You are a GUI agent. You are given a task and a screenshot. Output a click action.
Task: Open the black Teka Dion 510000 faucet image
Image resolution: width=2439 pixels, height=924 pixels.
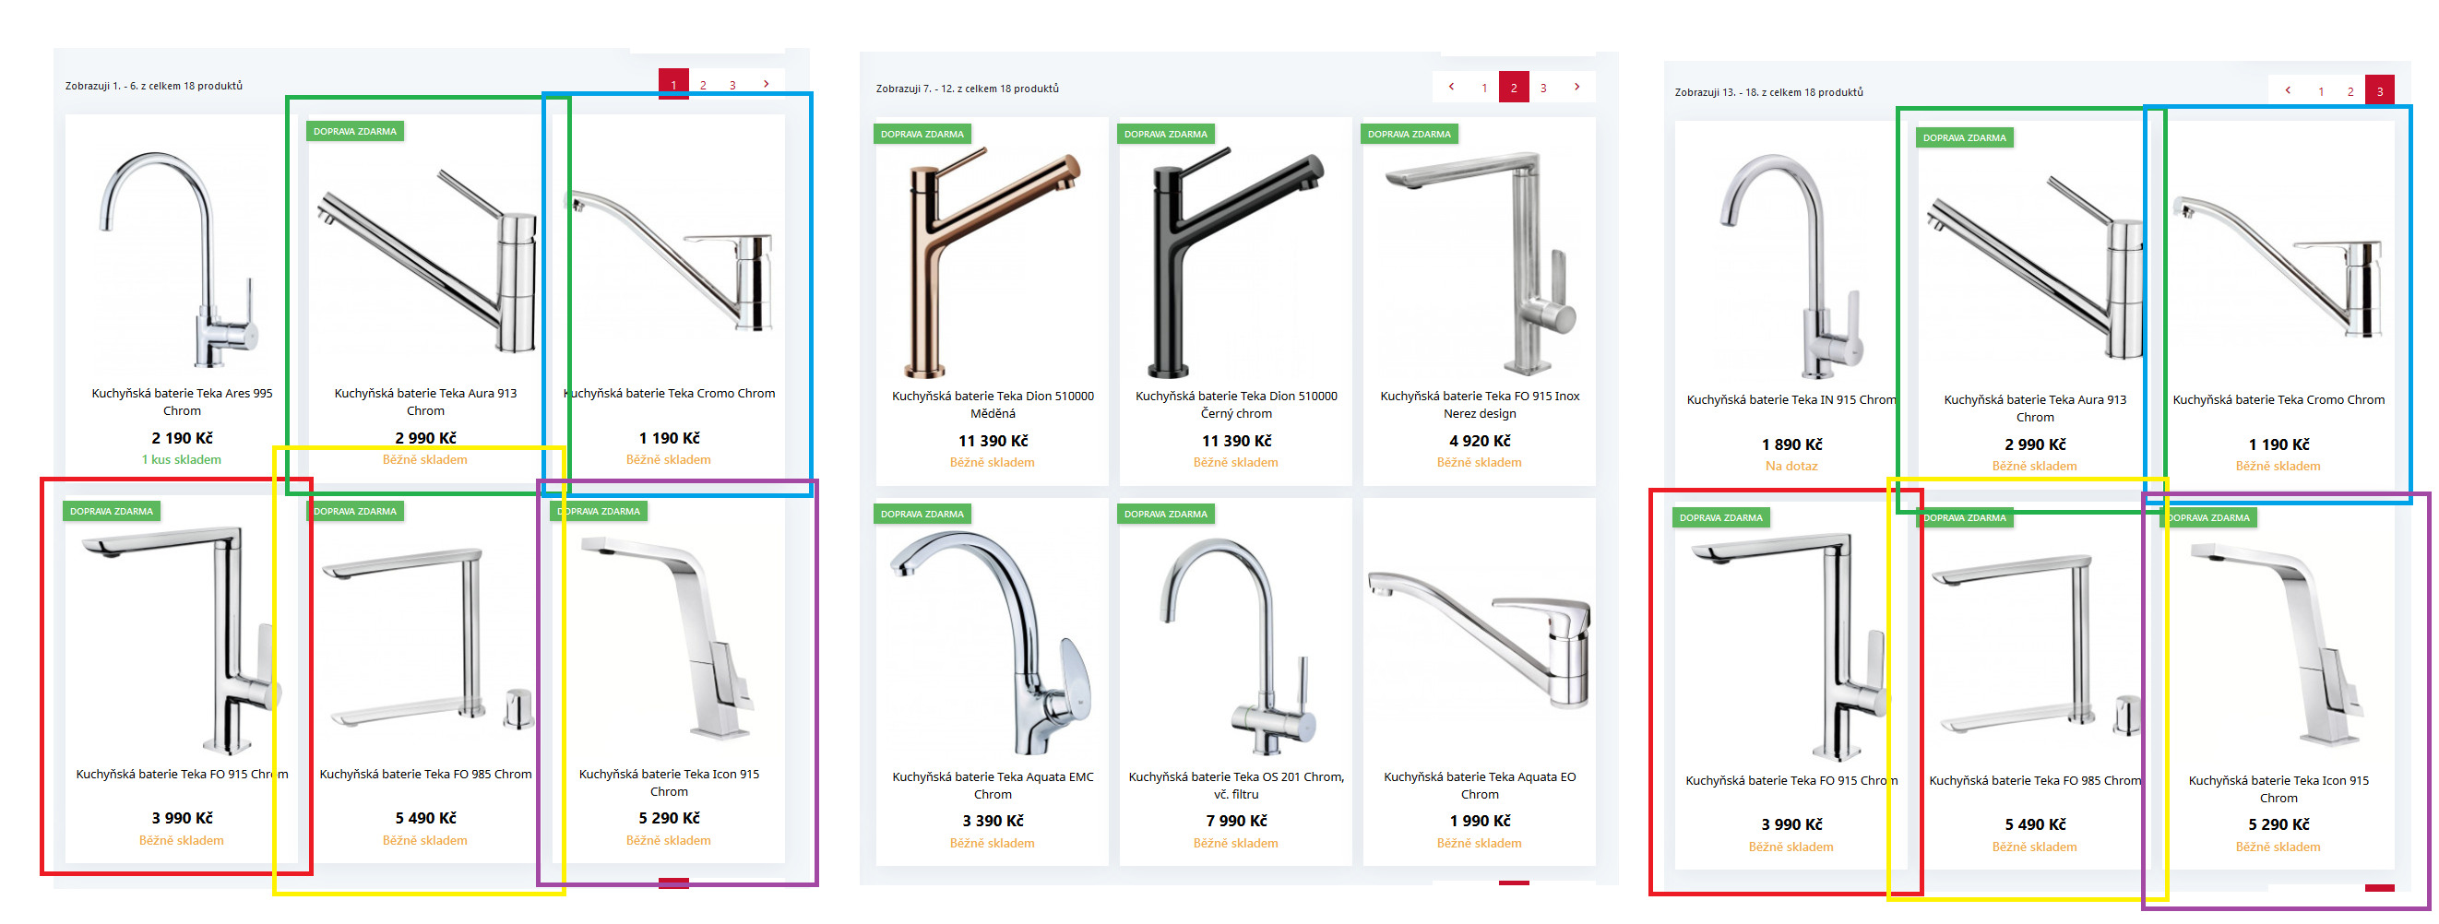click(x=1235, y=261)
